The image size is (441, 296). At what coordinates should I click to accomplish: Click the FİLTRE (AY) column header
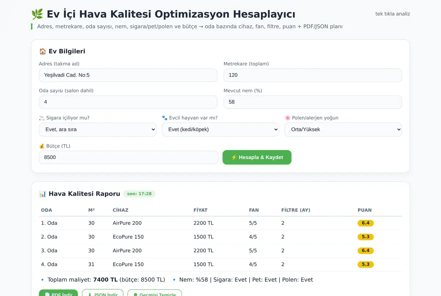296,210
